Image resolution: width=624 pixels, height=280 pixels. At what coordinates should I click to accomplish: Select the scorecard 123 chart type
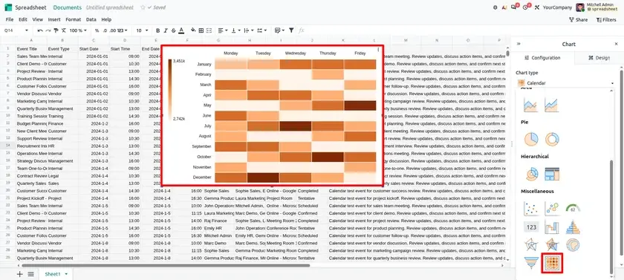531,227
